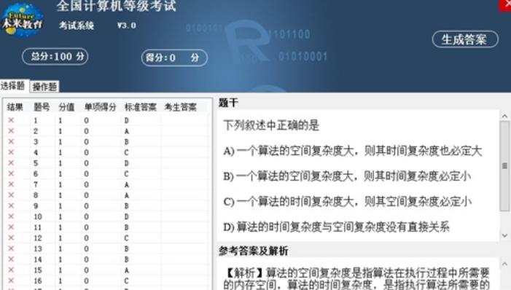This screenshot has width=511, height=290.
Task: Click the red X result for question 5
Action: pos(11,163)
